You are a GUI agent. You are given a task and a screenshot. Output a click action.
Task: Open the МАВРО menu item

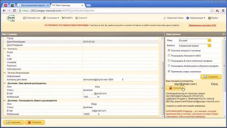(67, 18)
